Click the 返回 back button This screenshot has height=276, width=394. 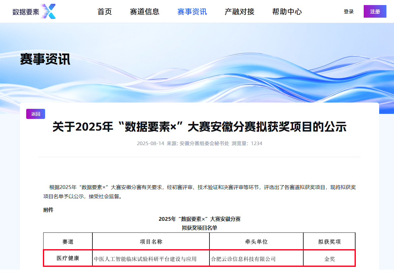(x=36, y=114)
